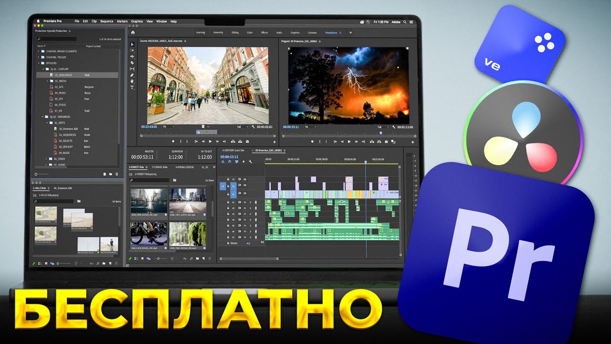The image size is (611, 344).
Task: Play the Source monitor clip
Action: point(211,141)
